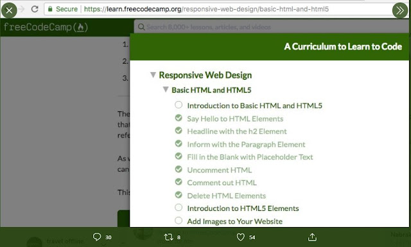
Task: Click the share upload icon
Action: (x=312, y=237)
